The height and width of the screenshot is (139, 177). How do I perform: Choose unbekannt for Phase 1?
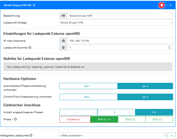point(75,119)
